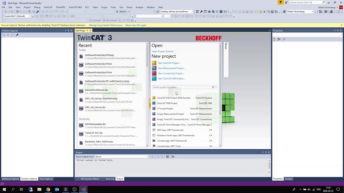Screen dimensions: 344x193
Task: Click the magnifier in project template search
Action: (x=213, y=87)
